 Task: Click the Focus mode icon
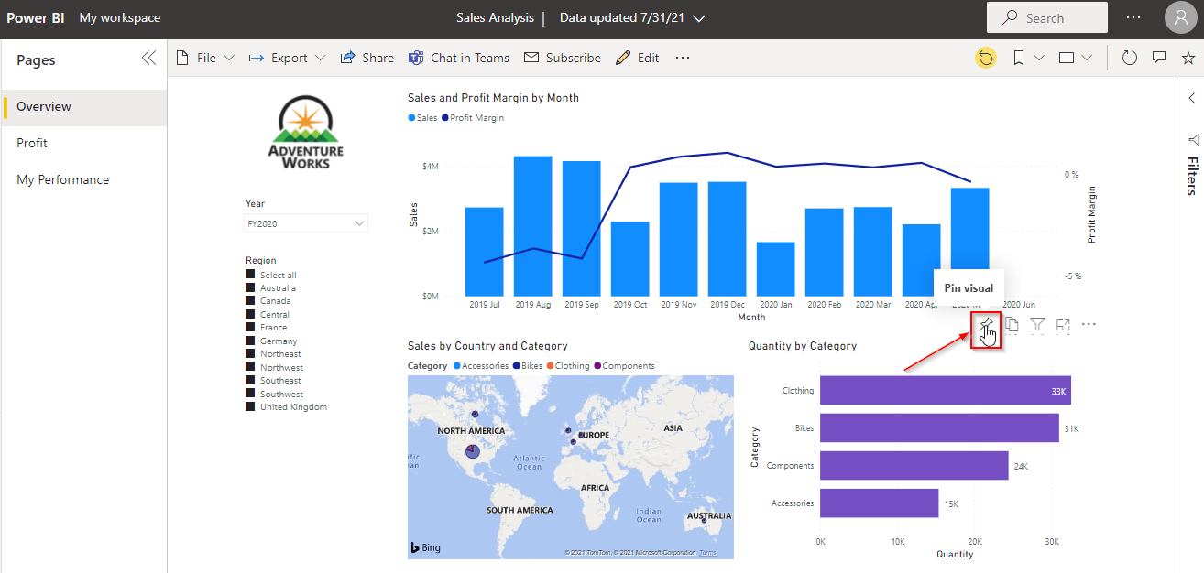[1063, 324]
